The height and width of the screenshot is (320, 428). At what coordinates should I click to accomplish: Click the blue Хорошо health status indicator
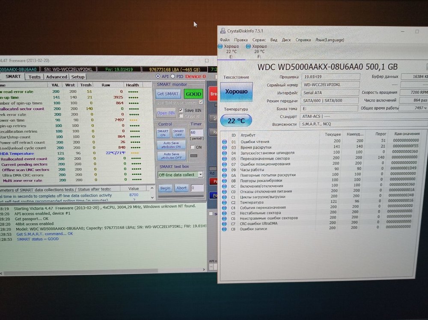click(236, 92)
